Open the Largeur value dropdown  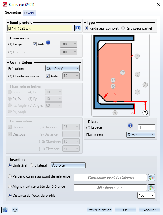(x=69, y=44)
